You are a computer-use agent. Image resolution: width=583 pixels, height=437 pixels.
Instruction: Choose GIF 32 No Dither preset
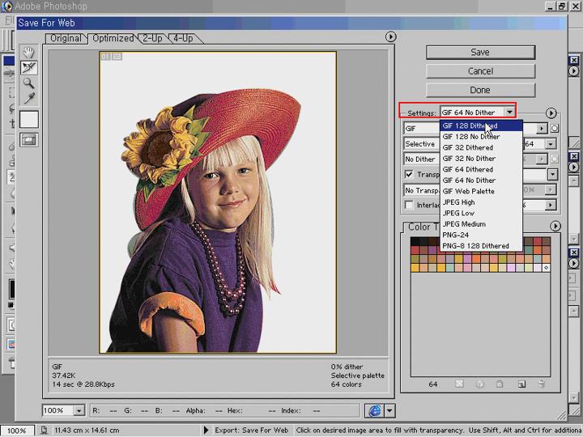coord(481,159)
